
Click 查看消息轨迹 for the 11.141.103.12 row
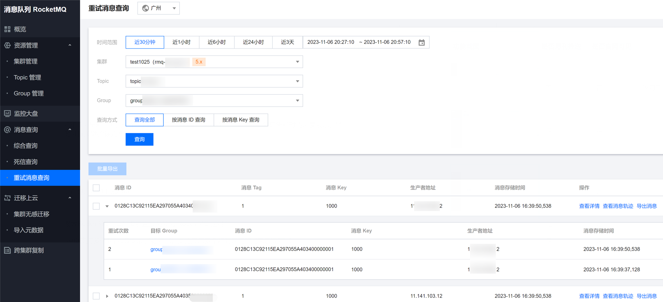click(618, 296)
